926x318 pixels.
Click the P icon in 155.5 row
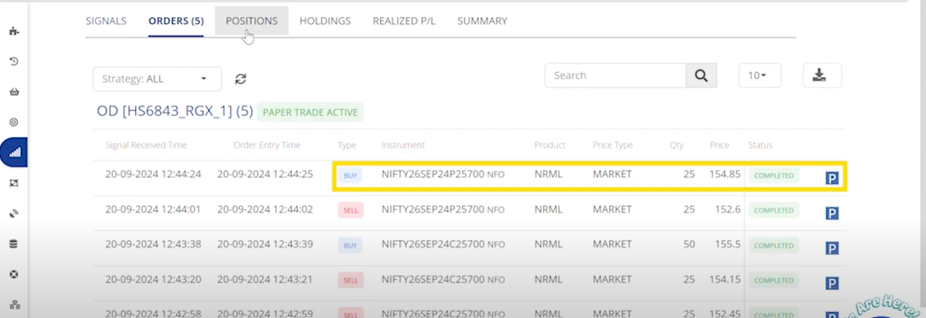[832, 248]
